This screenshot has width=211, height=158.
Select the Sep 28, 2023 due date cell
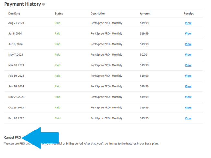[16, 118]
